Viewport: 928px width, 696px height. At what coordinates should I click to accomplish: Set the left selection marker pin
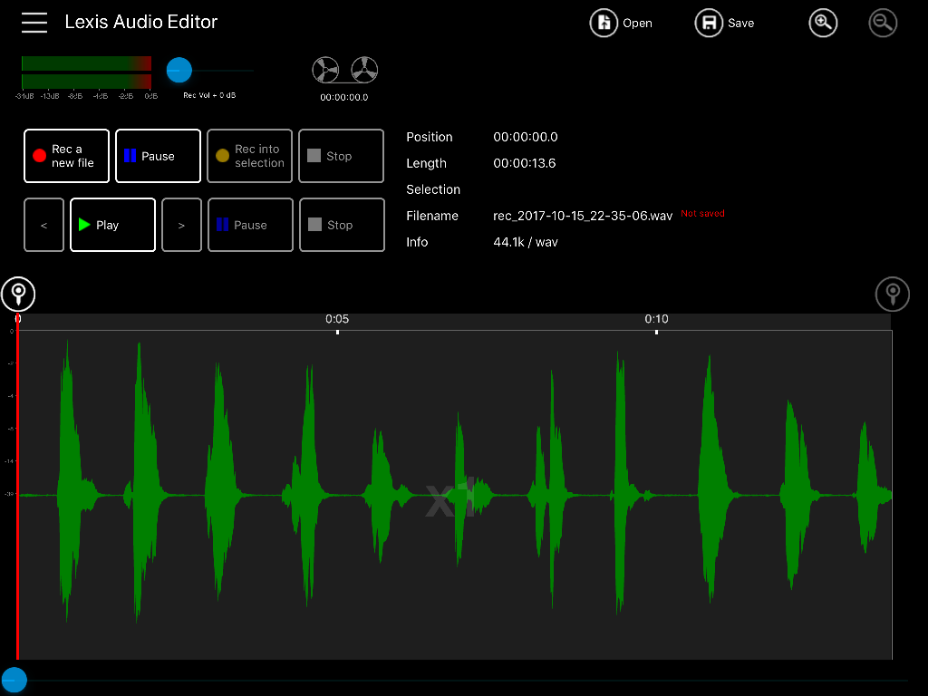coord(18,295)
